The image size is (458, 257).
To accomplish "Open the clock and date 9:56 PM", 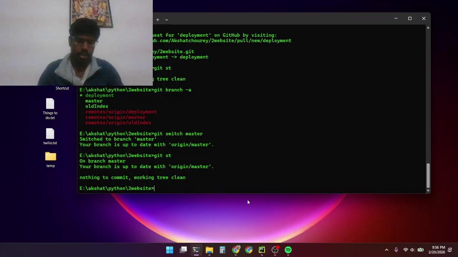I will click(437, 250).
